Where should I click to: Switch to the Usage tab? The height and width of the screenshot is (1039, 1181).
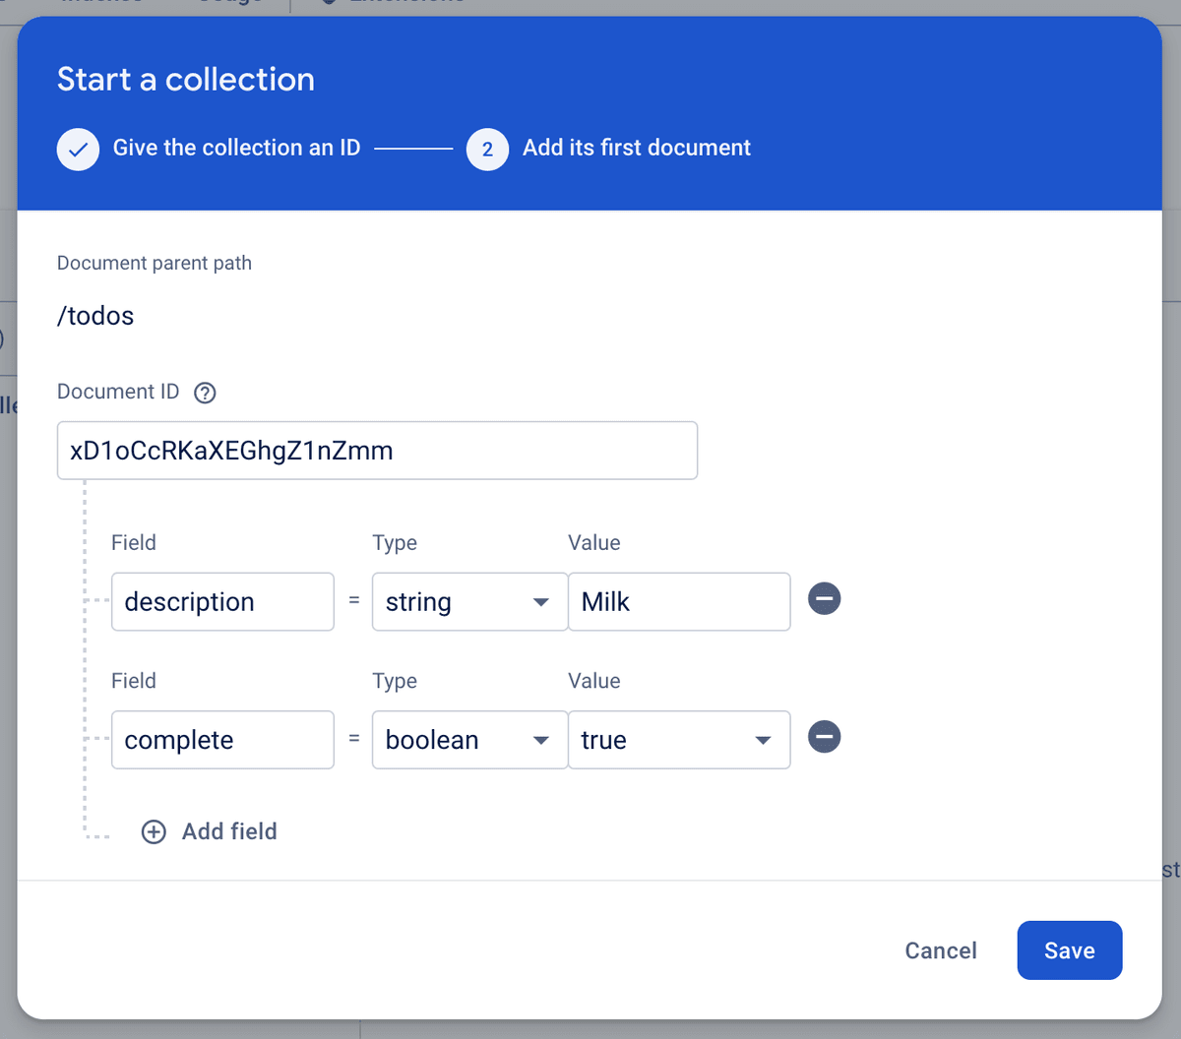click(x=228, y=2)
